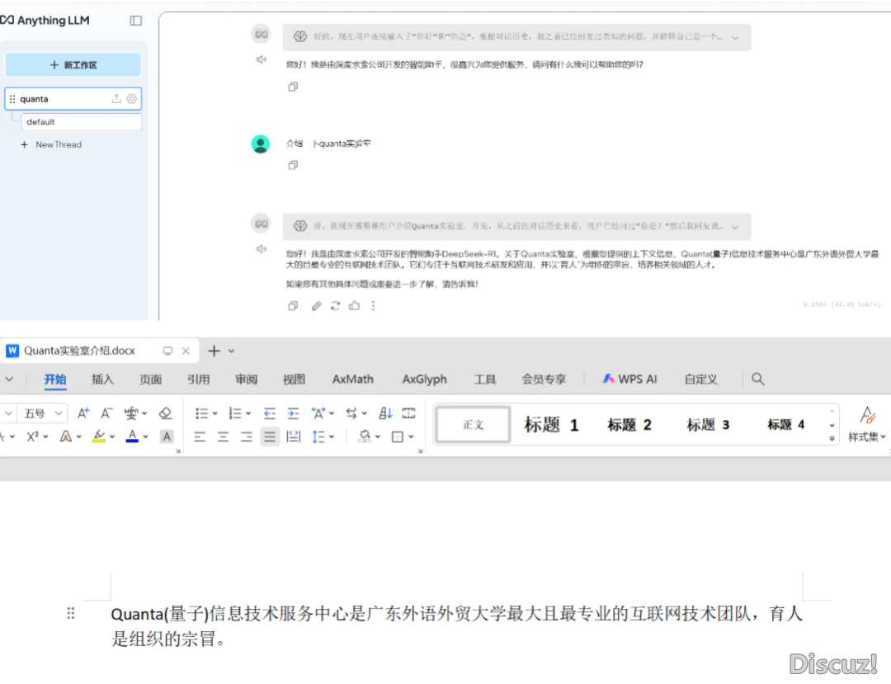Image resolution: width=891 pixels, height=684 pixels.
Task: Open the 自定义 tab
Action: 700,380
